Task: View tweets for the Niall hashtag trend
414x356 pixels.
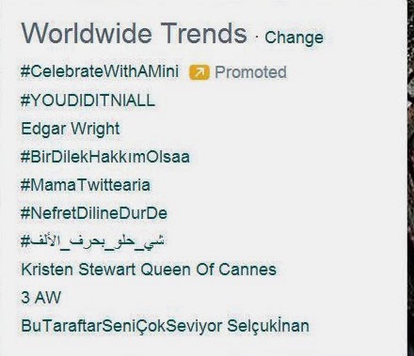Action: click(88, 101)
